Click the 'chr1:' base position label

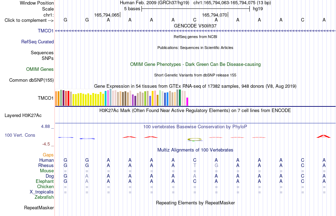[x=49, y=15]
